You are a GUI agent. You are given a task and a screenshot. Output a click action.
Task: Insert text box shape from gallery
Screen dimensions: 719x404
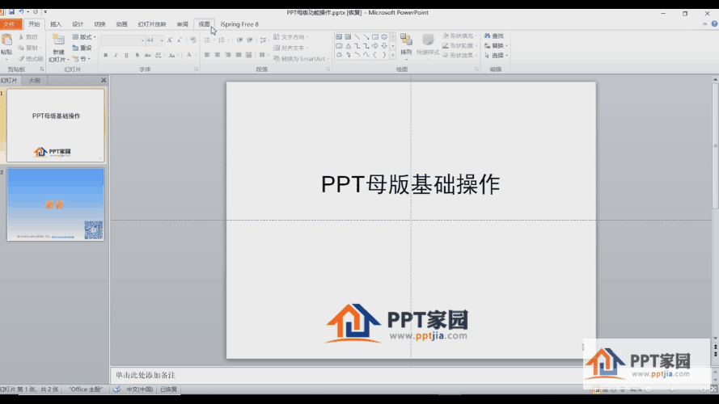click(339, 36)
